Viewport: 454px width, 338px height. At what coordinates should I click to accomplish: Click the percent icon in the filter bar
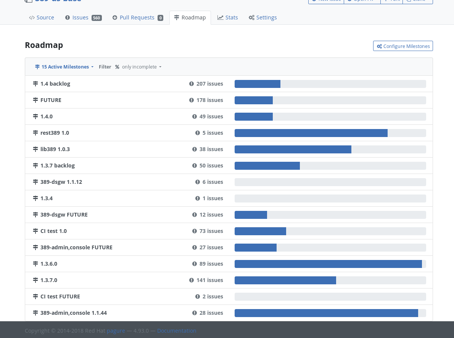click(117, 67)
